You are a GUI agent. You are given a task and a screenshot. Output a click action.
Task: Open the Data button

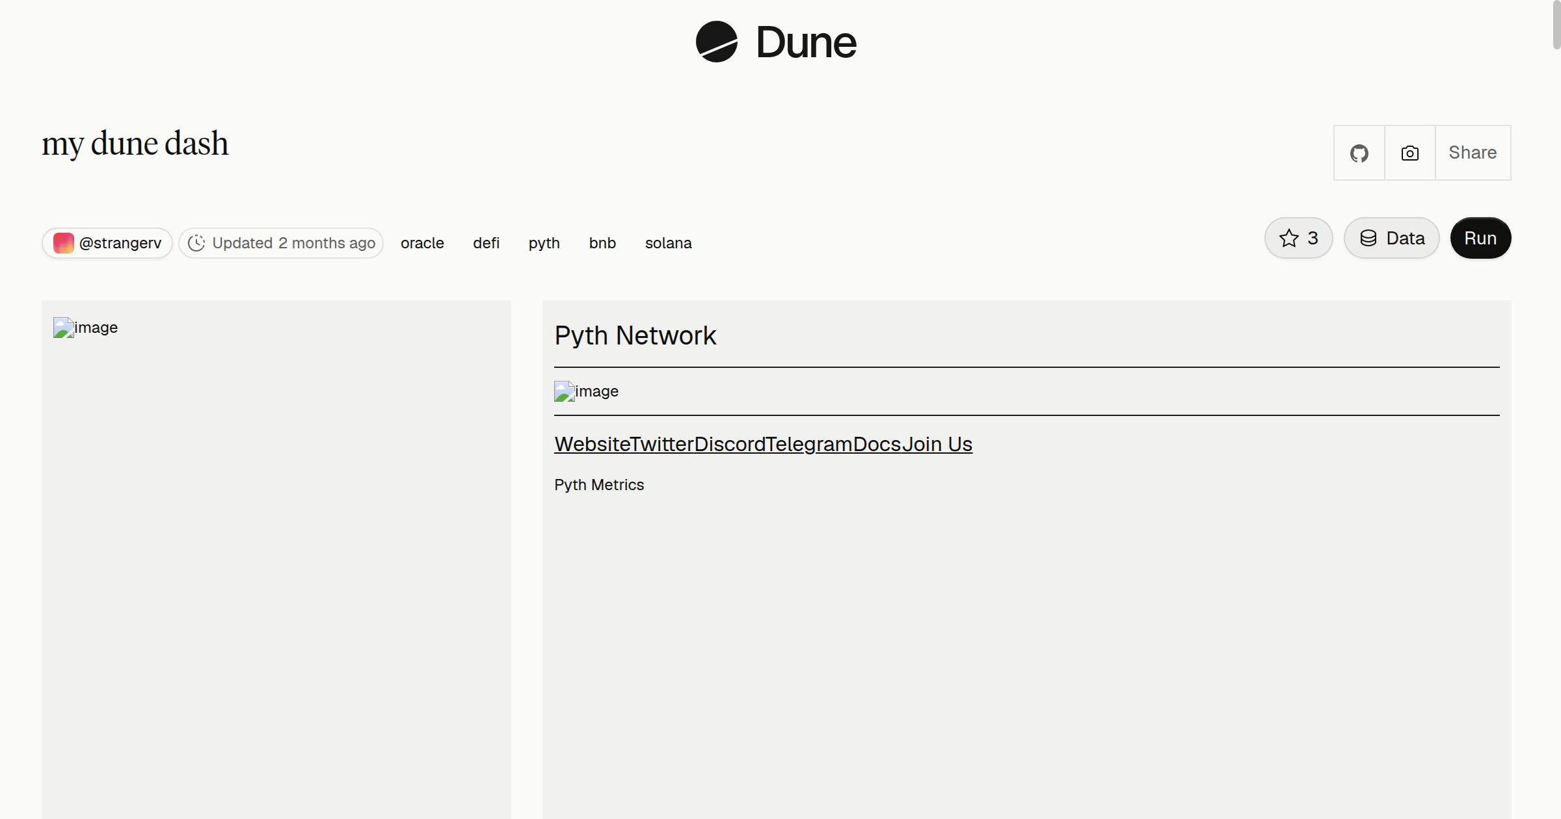click(1392, 238)
